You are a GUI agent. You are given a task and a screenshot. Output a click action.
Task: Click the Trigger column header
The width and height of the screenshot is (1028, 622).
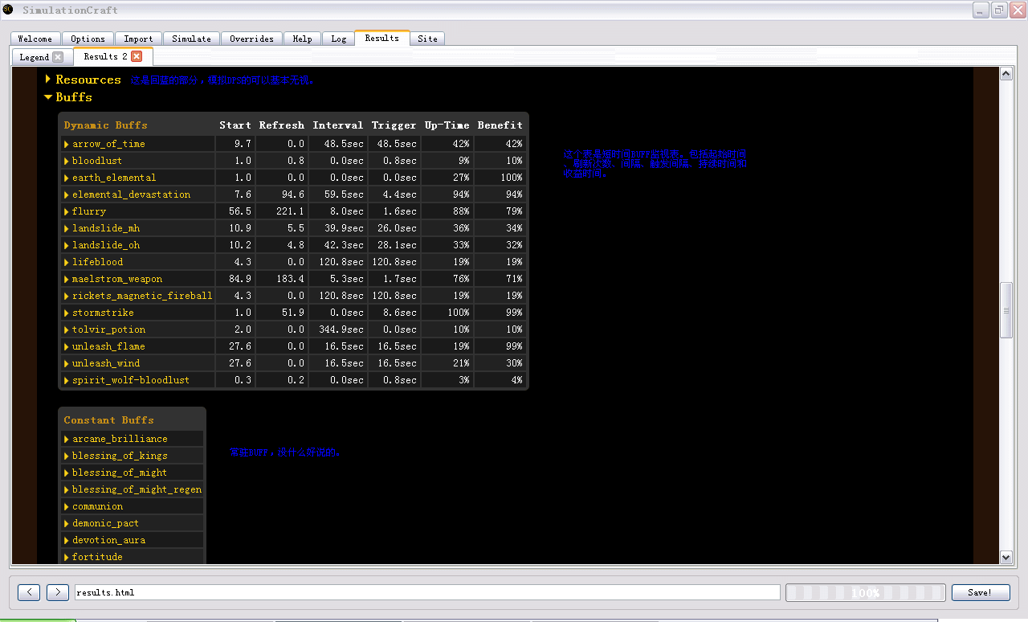pyautogui.click(x=394, y=125)
